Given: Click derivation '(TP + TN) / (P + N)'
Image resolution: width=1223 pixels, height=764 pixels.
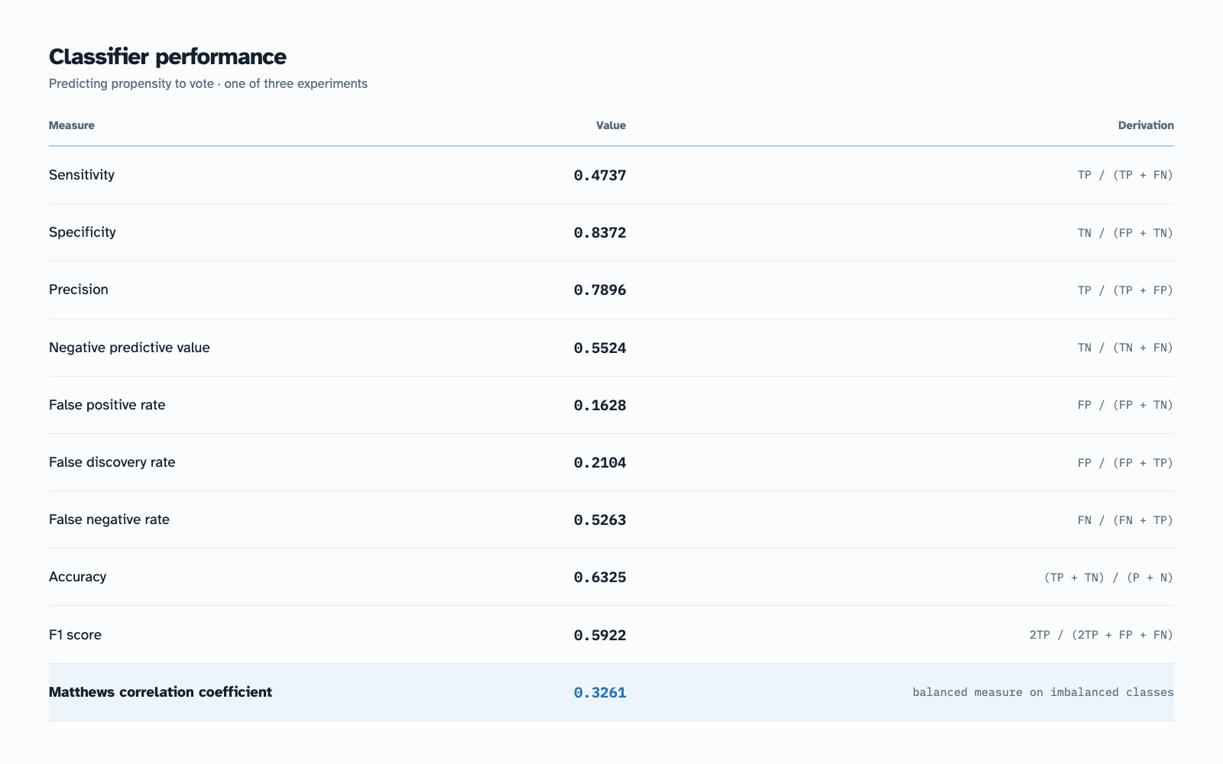Looking at the screenshot, I should click(x=1108, y=578).
